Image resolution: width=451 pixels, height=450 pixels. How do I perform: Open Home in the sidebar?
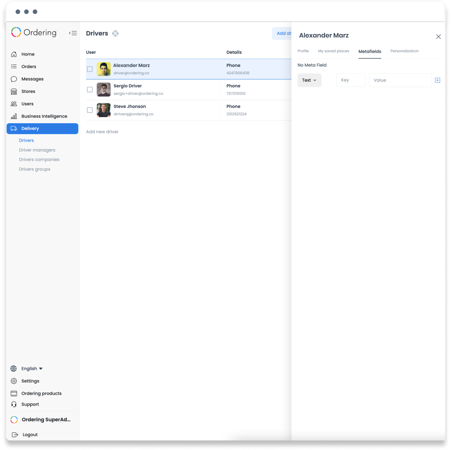(28, 54)
